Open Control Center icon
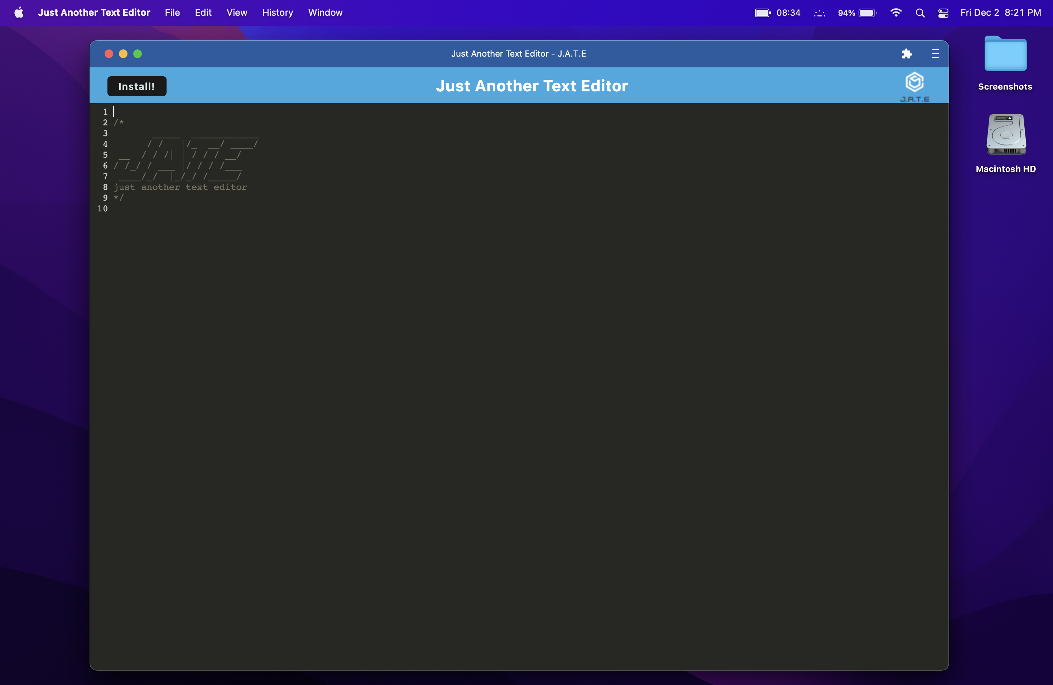The image size is (1053, 685). tap(943, 13)
